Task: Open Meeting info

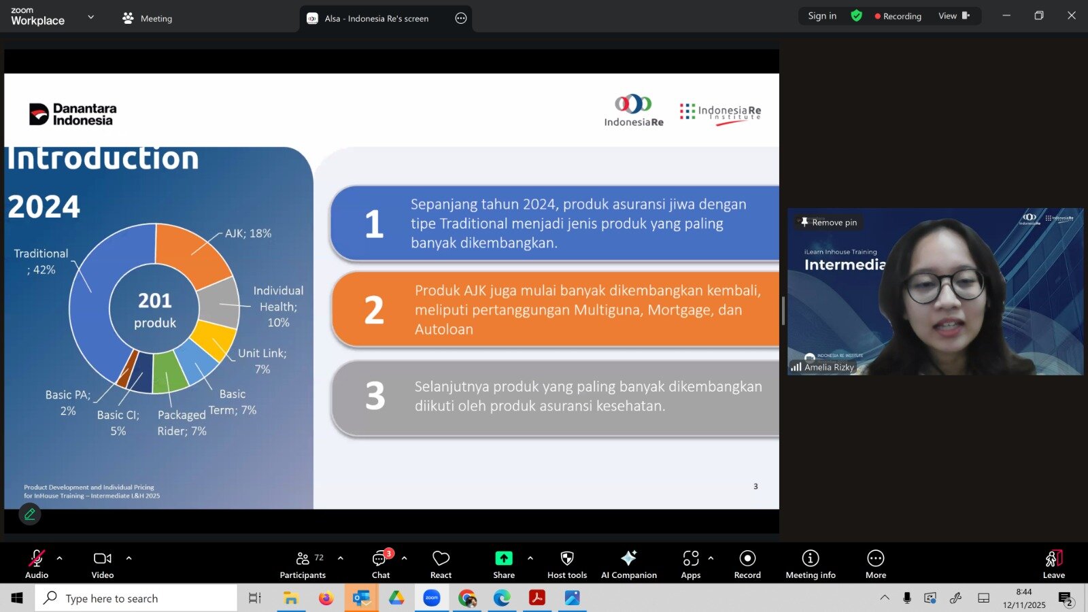Action: click(810, 564)
